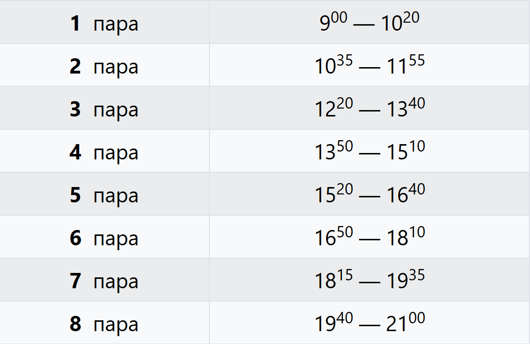Click the 9:00 — 10:20 time cell
Image resolution: width=530 pixels, height=344 pixels.
(370, 22)
